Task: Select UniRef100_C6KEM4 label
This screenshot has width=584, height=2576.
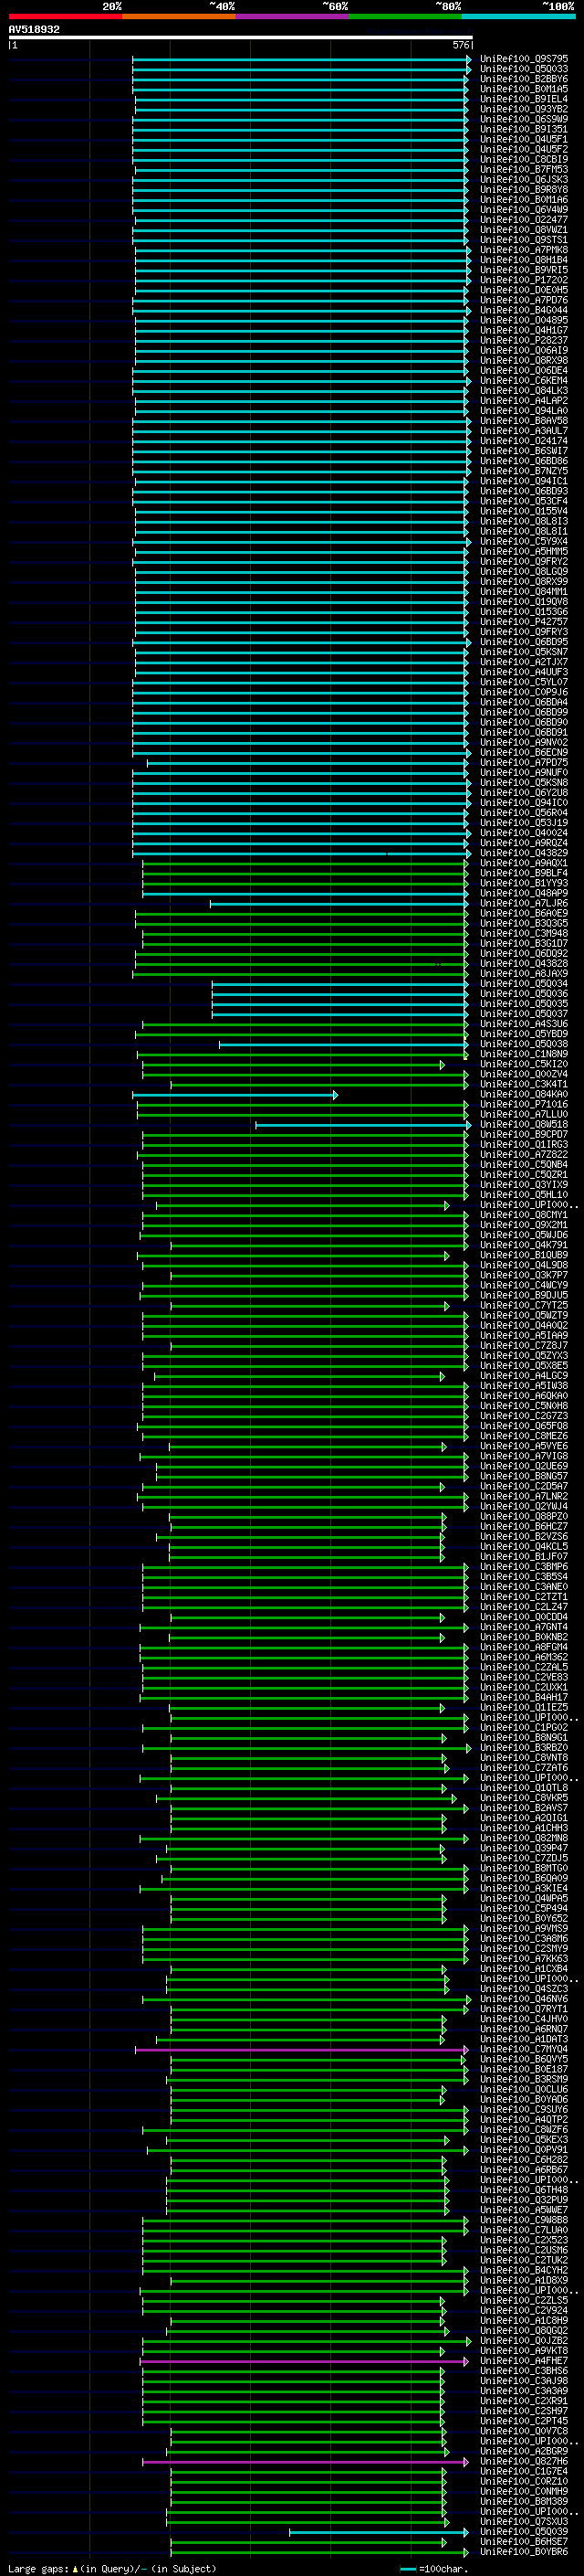Action: point(524,381)
